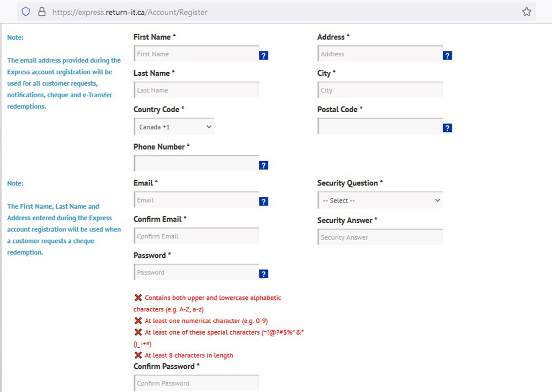The height and width of the screenshot is (392, 552).
Task: Bookmark this page with the star icon
Action: pos(527,12)
